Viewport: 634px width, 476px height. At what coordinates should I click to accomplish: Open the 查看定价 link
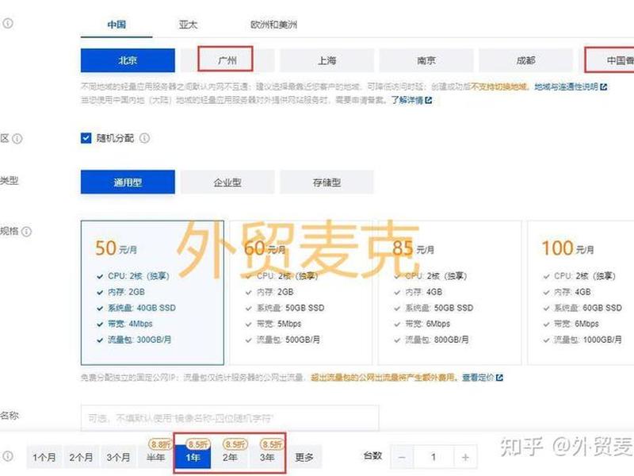pyautogui.click(x=478, y=378)
